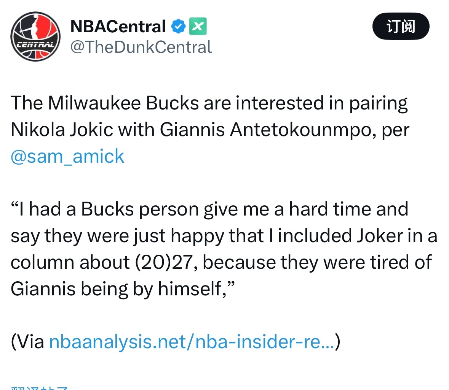The image size is (449, 390).
Task: Click the basketball player silhouette in logo
Action: pos(34,29)
